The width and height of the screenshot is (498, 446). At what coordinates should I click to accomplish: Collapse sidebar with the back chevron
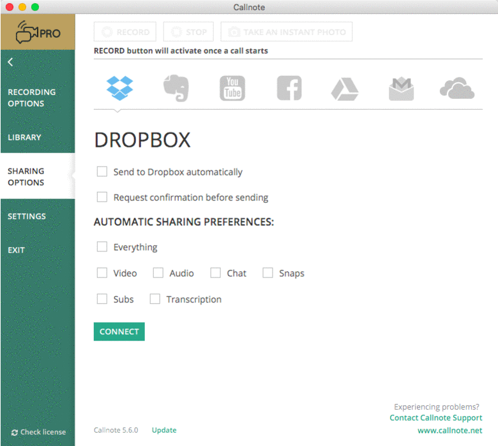pyautogui.click(x=10, y=62)
